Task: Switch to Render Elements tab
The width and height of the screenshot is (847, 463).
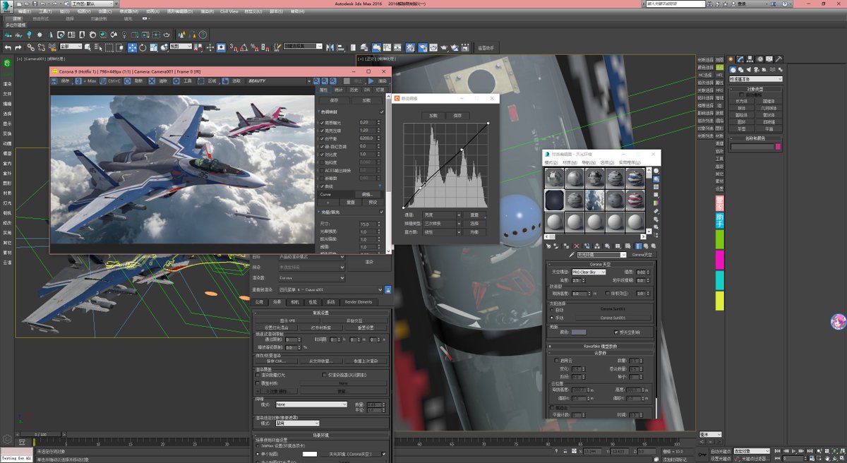Action: pyautogui.click(x=359, y=302)
